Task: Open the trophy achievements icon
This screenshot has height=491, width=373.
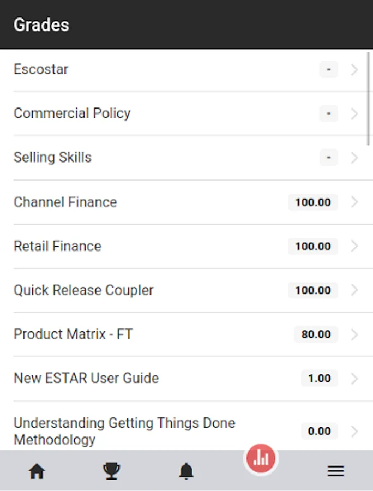Action: (x=111, y=471)
